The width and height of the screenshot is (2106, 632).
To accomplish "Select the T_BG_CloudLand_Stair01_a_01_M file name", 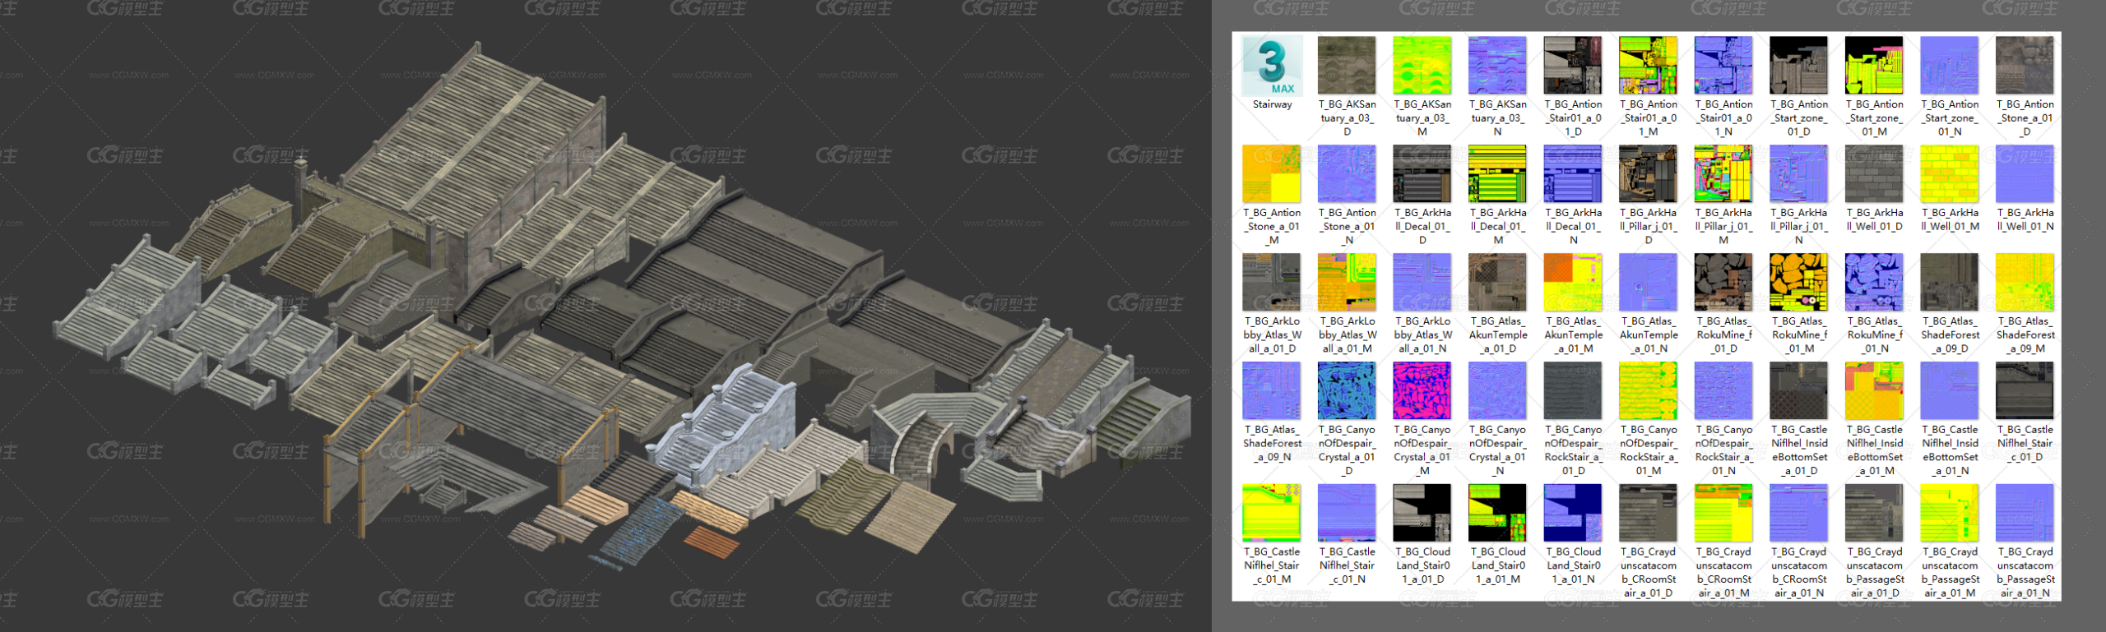I will pos(1497,565).
